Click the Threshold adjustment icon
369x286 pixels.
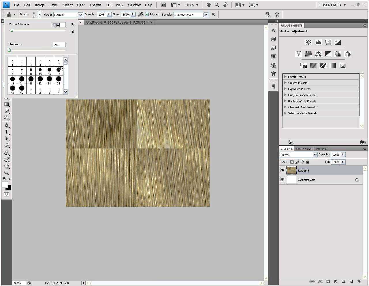coord(323,66)
